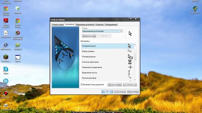Open the Корзина recycle bin icon
The height and width of the screenshot is (113, 202).
tap(18, 8)
